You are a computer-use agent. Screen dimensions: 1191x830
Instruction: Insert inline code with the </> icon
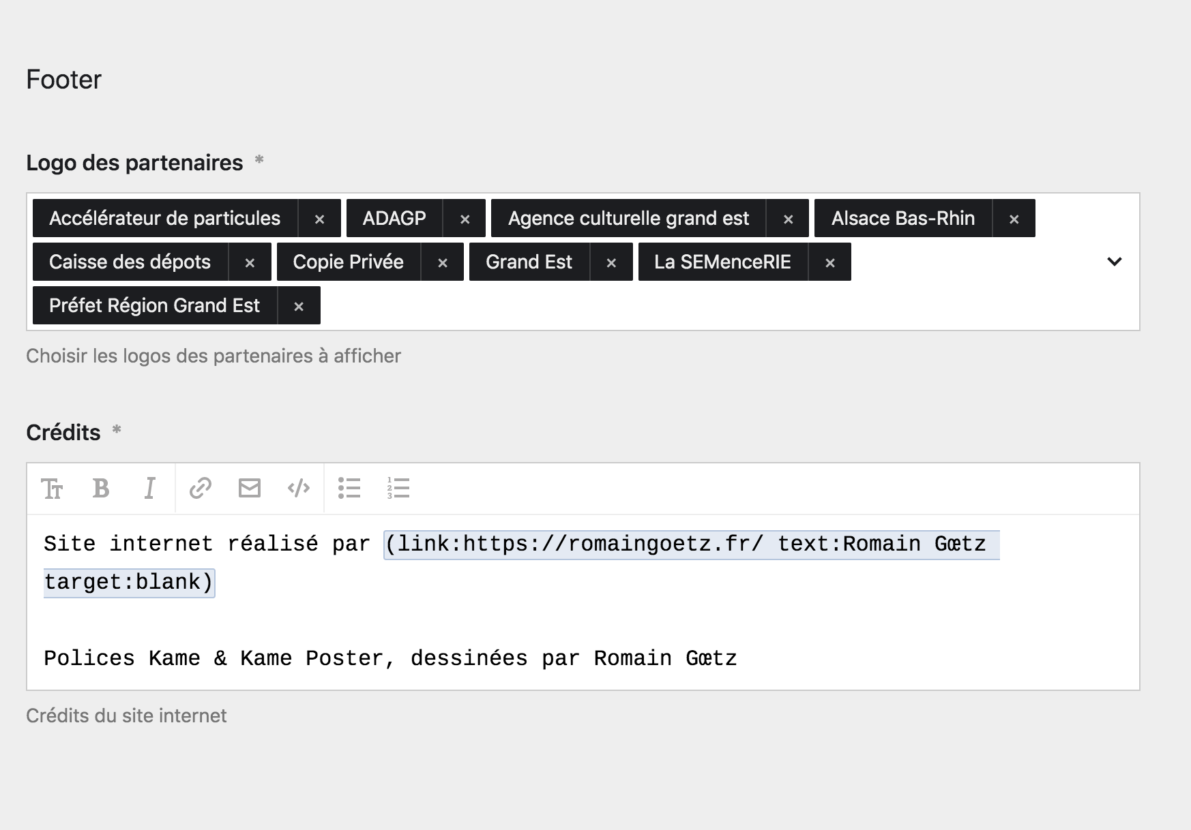(x=299, y=488)
